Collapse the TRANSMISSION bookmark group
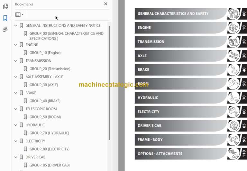 pyautogui.click(x=15, y=61)
